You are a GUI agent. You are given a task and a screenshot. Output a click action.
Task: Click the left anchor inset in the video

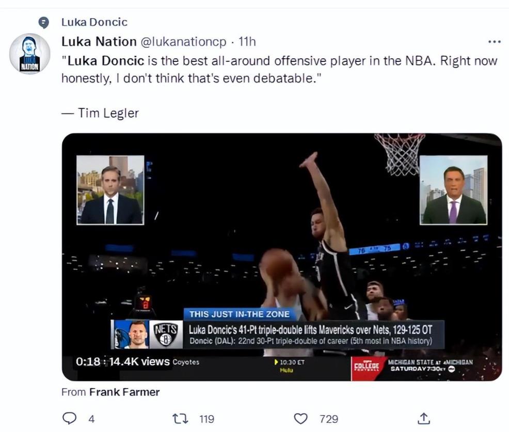coord(110,190)
